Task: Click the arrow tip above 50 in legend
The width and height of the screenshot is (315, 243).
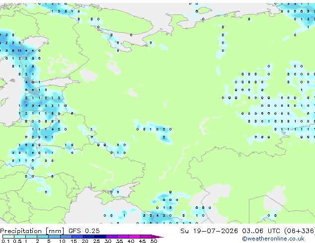Action: 157,237
